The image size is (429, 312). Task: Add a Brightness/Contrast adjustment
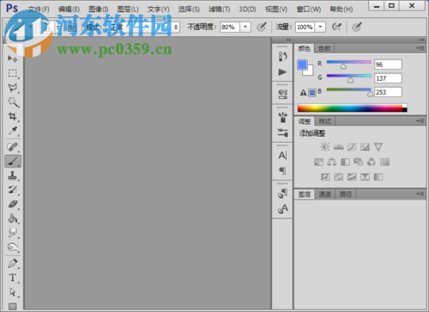[325, 147]
